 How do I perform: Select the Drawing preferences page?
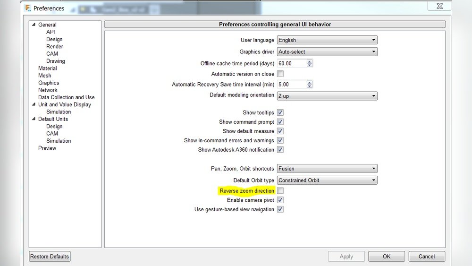(x=56, y=61)
